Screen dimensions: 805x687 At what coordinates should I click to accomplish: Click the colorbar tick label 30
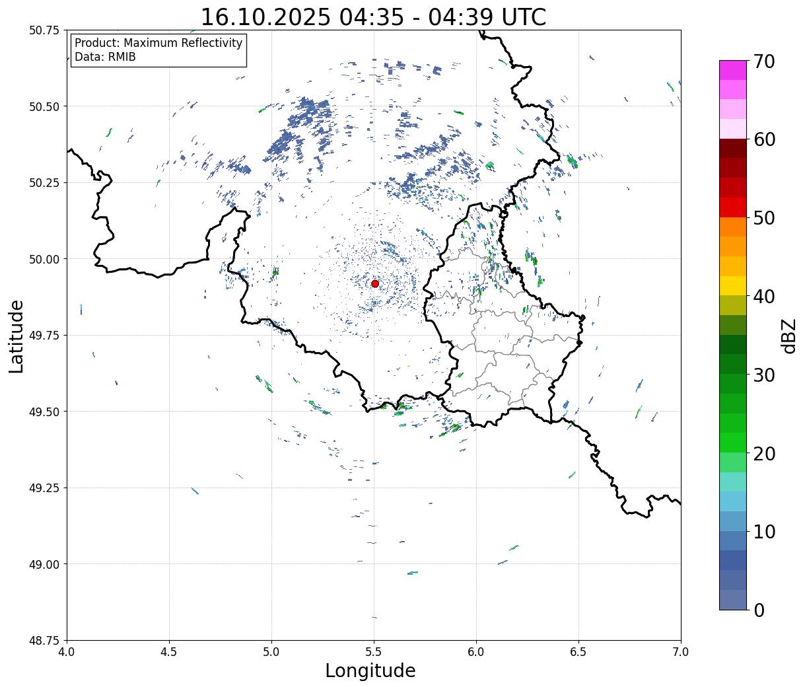pos(764,375)
